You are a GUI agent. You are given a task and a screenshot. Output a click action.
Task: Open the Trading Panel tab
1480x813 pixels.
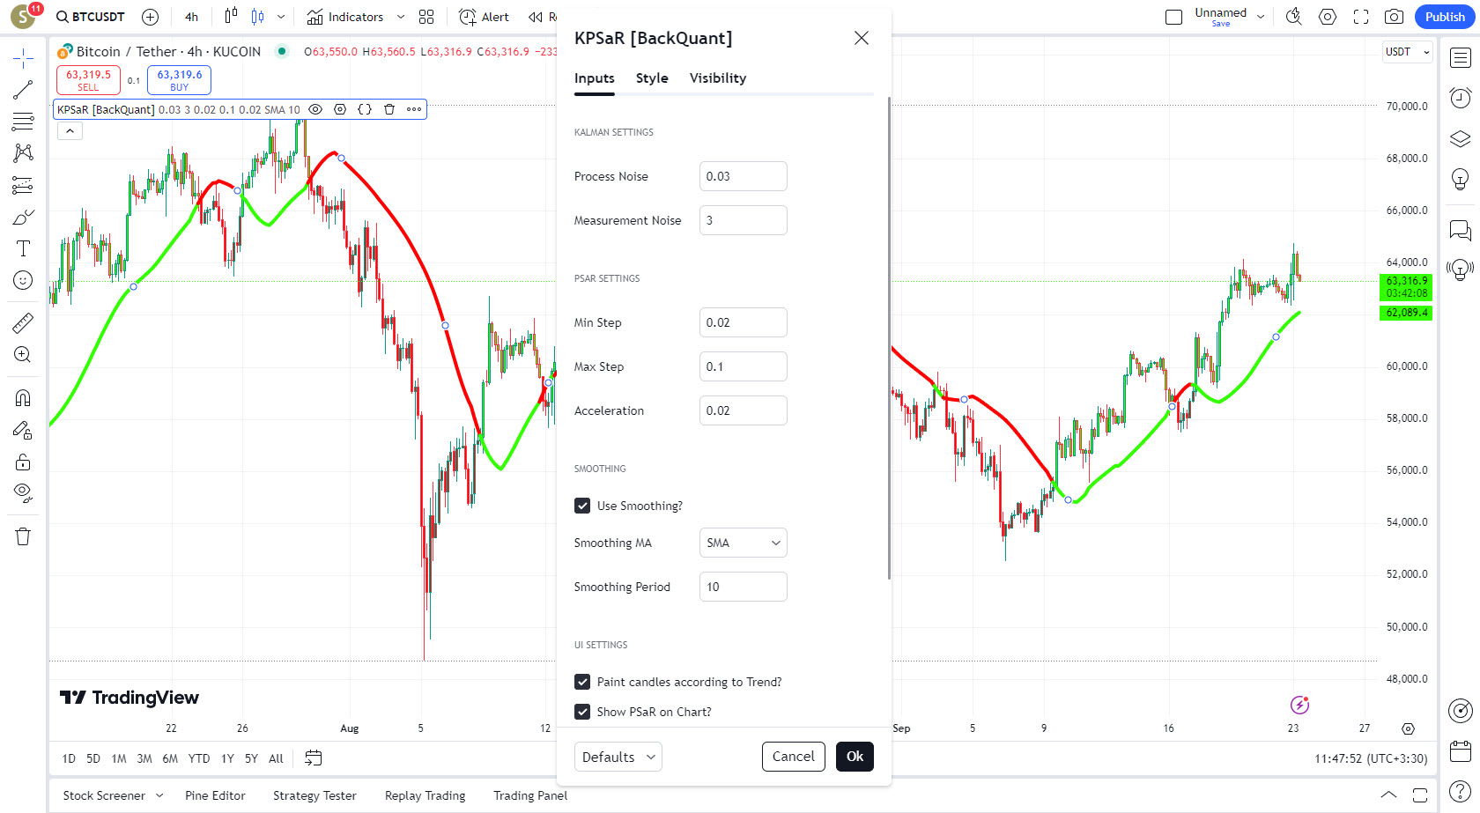click(x=530, y=795)
